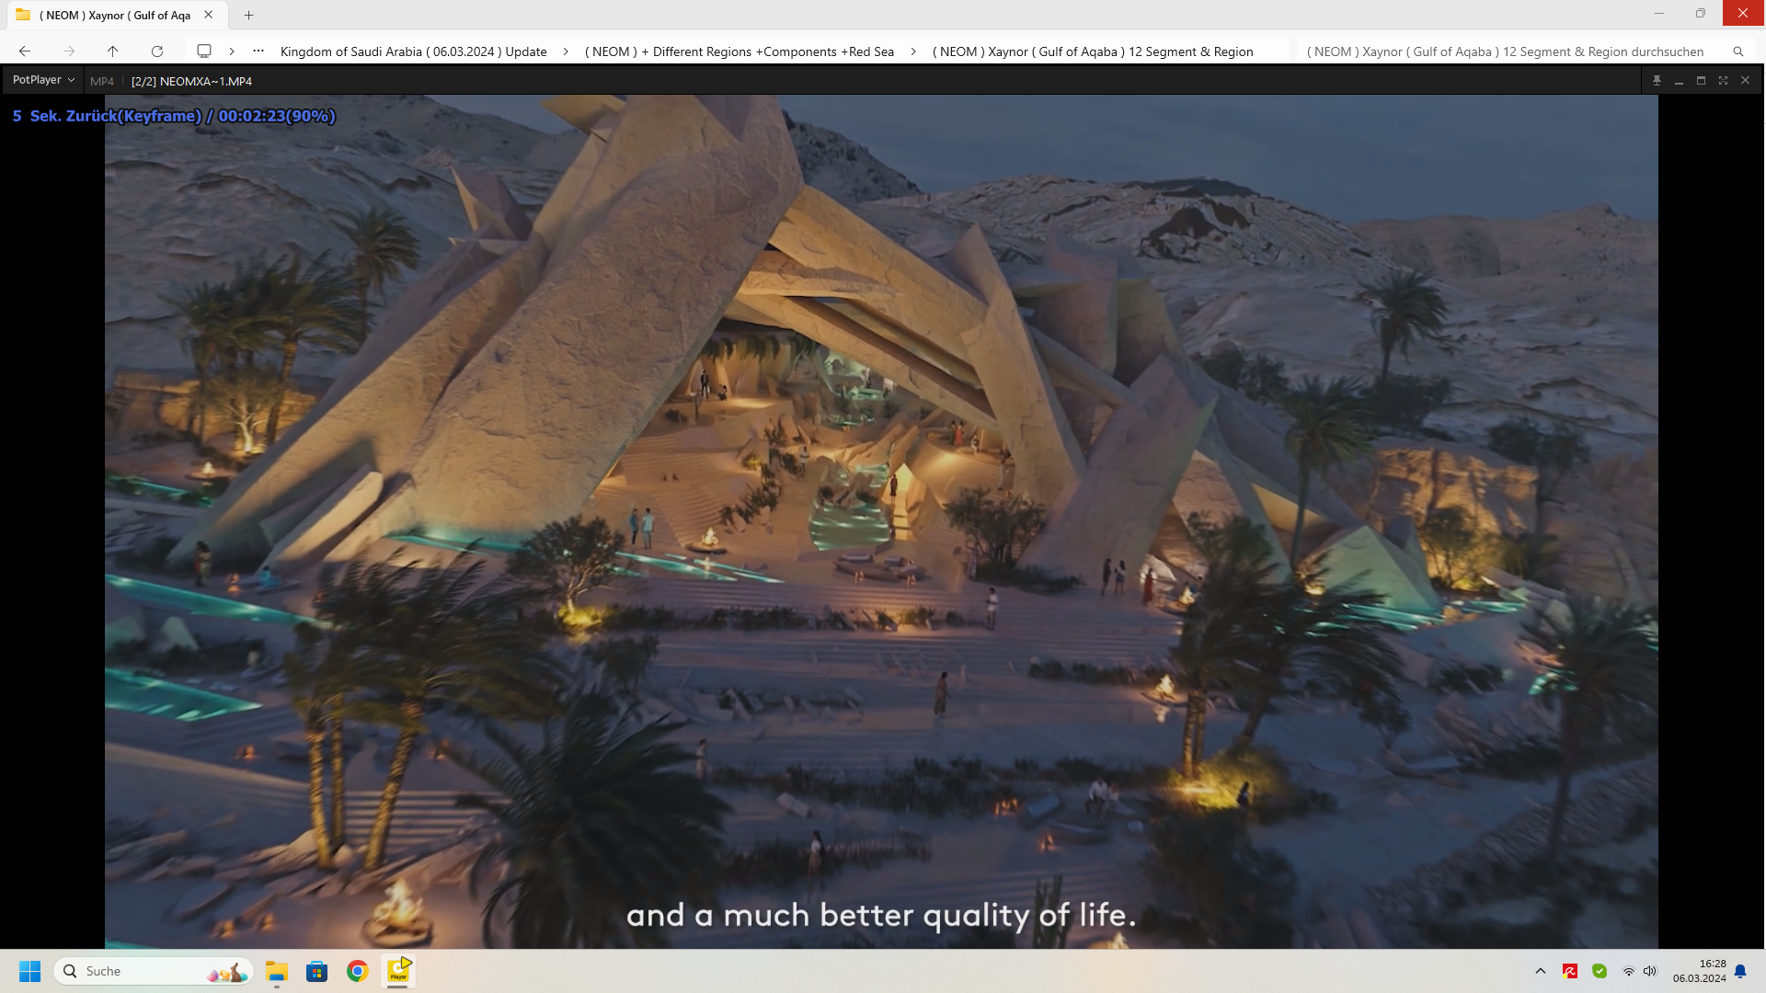Click the red antivirus tray icon
The image size is (1766, 993).
1570,971
